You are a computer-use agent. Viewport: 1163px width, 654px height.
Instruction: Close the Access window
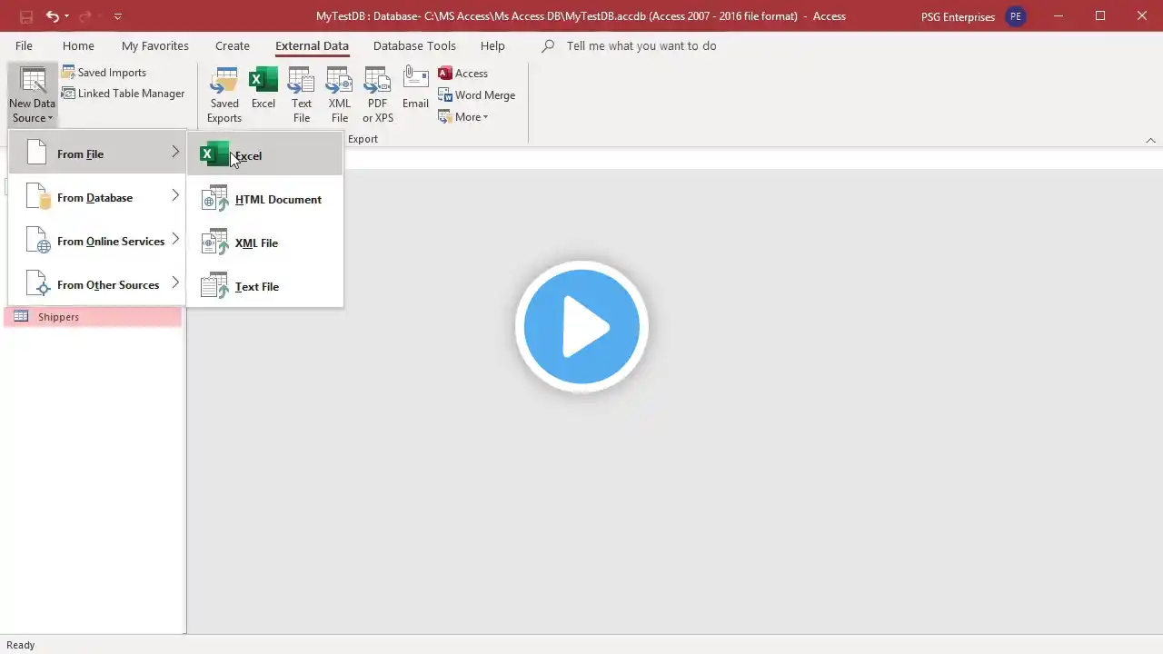click(x=1142, y=16)
